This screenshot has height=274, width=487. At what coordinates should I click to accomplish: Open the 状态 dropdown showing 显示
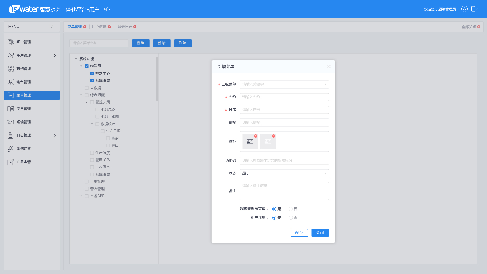284,173
